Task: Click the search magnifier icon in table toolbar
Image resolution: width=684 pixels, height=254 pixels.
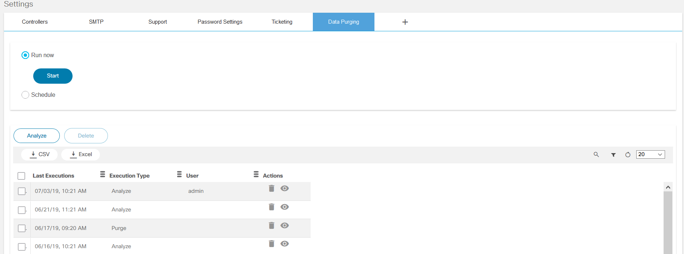Action: 596,155
